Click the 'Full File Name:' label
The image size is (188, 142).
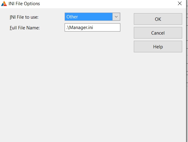click(25, 28)
